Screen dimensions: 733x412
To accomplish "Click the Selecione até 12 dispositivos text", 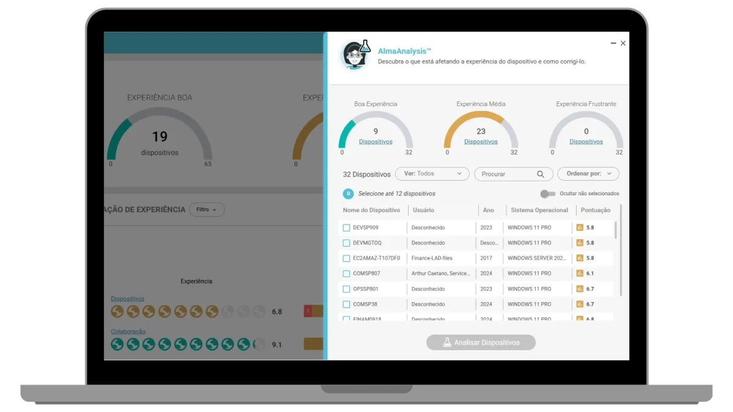I will [x=397, y=193].
